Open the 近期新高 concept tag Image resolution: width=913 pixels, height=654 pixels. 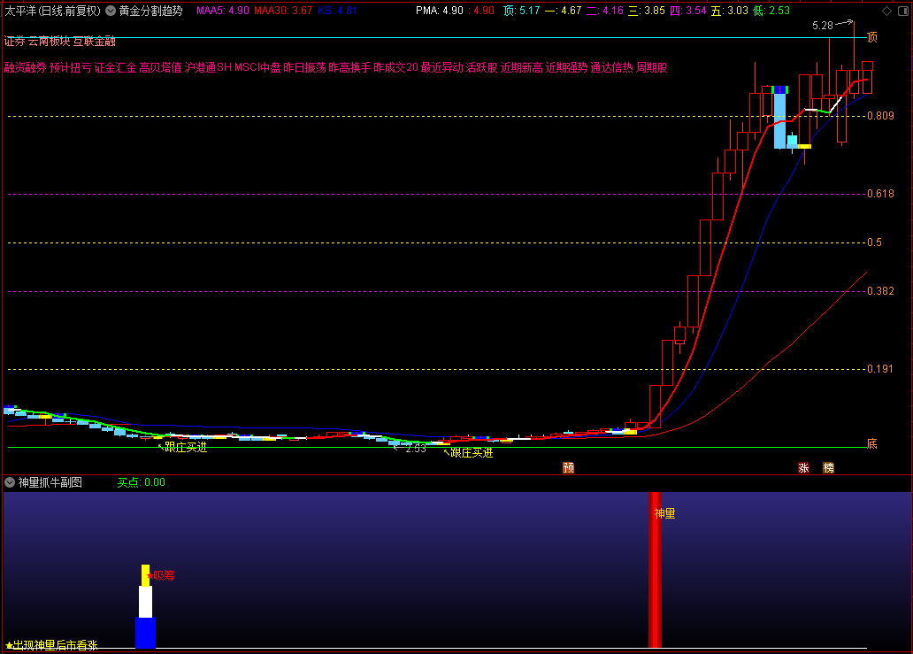pos(522,67)
